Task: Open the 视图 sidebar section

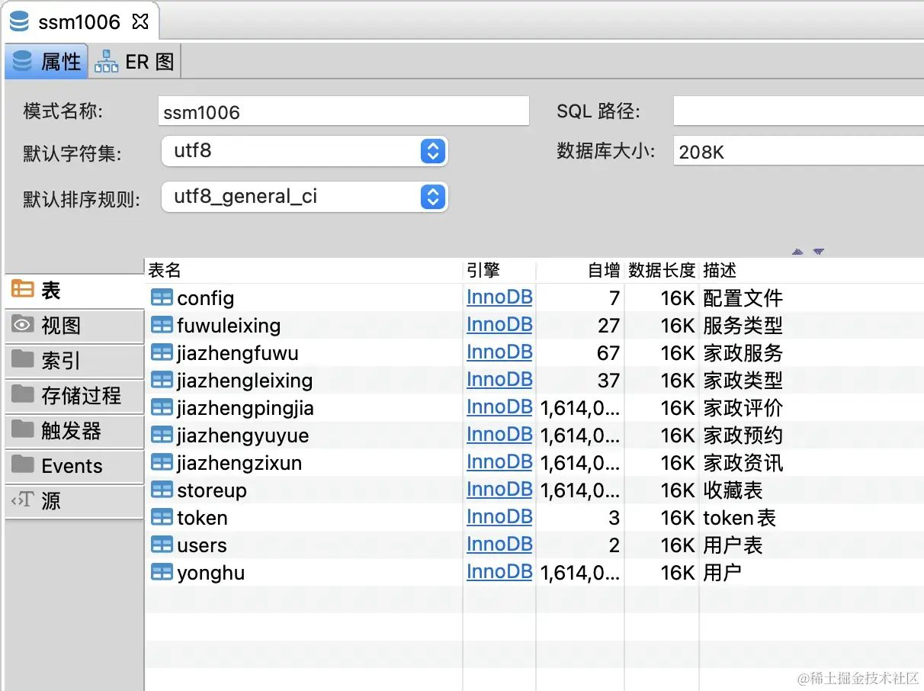Action: 74,326
